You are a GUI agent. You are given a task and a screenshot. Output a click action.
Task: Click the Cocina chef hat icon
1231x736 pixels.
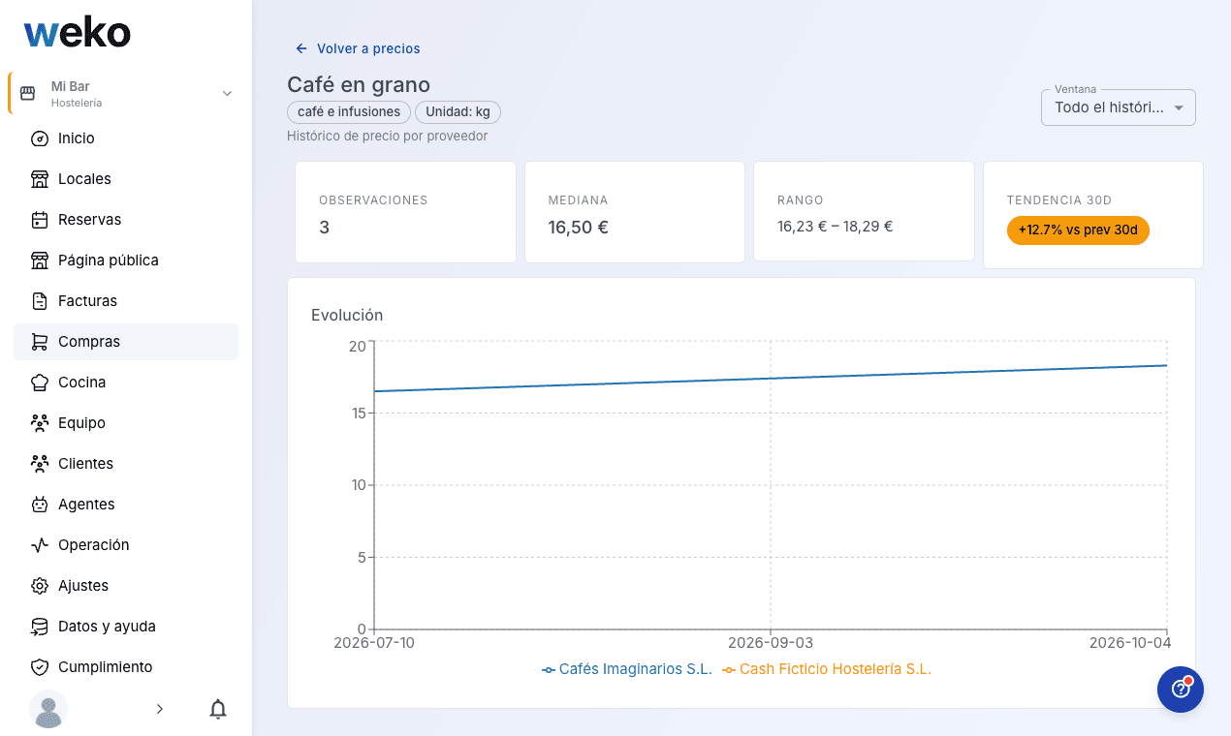(x=40, y=383)
